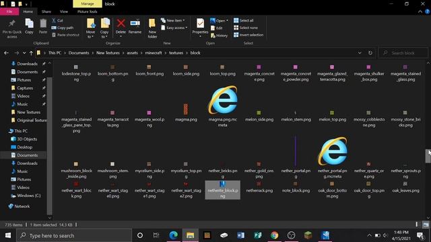
Task: Click Copy path in the ribbon
Action: pos(63,28)
